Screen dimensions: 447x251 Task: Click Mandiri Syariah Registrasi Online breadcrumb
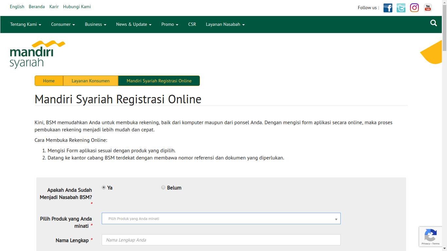click(159, 81)
